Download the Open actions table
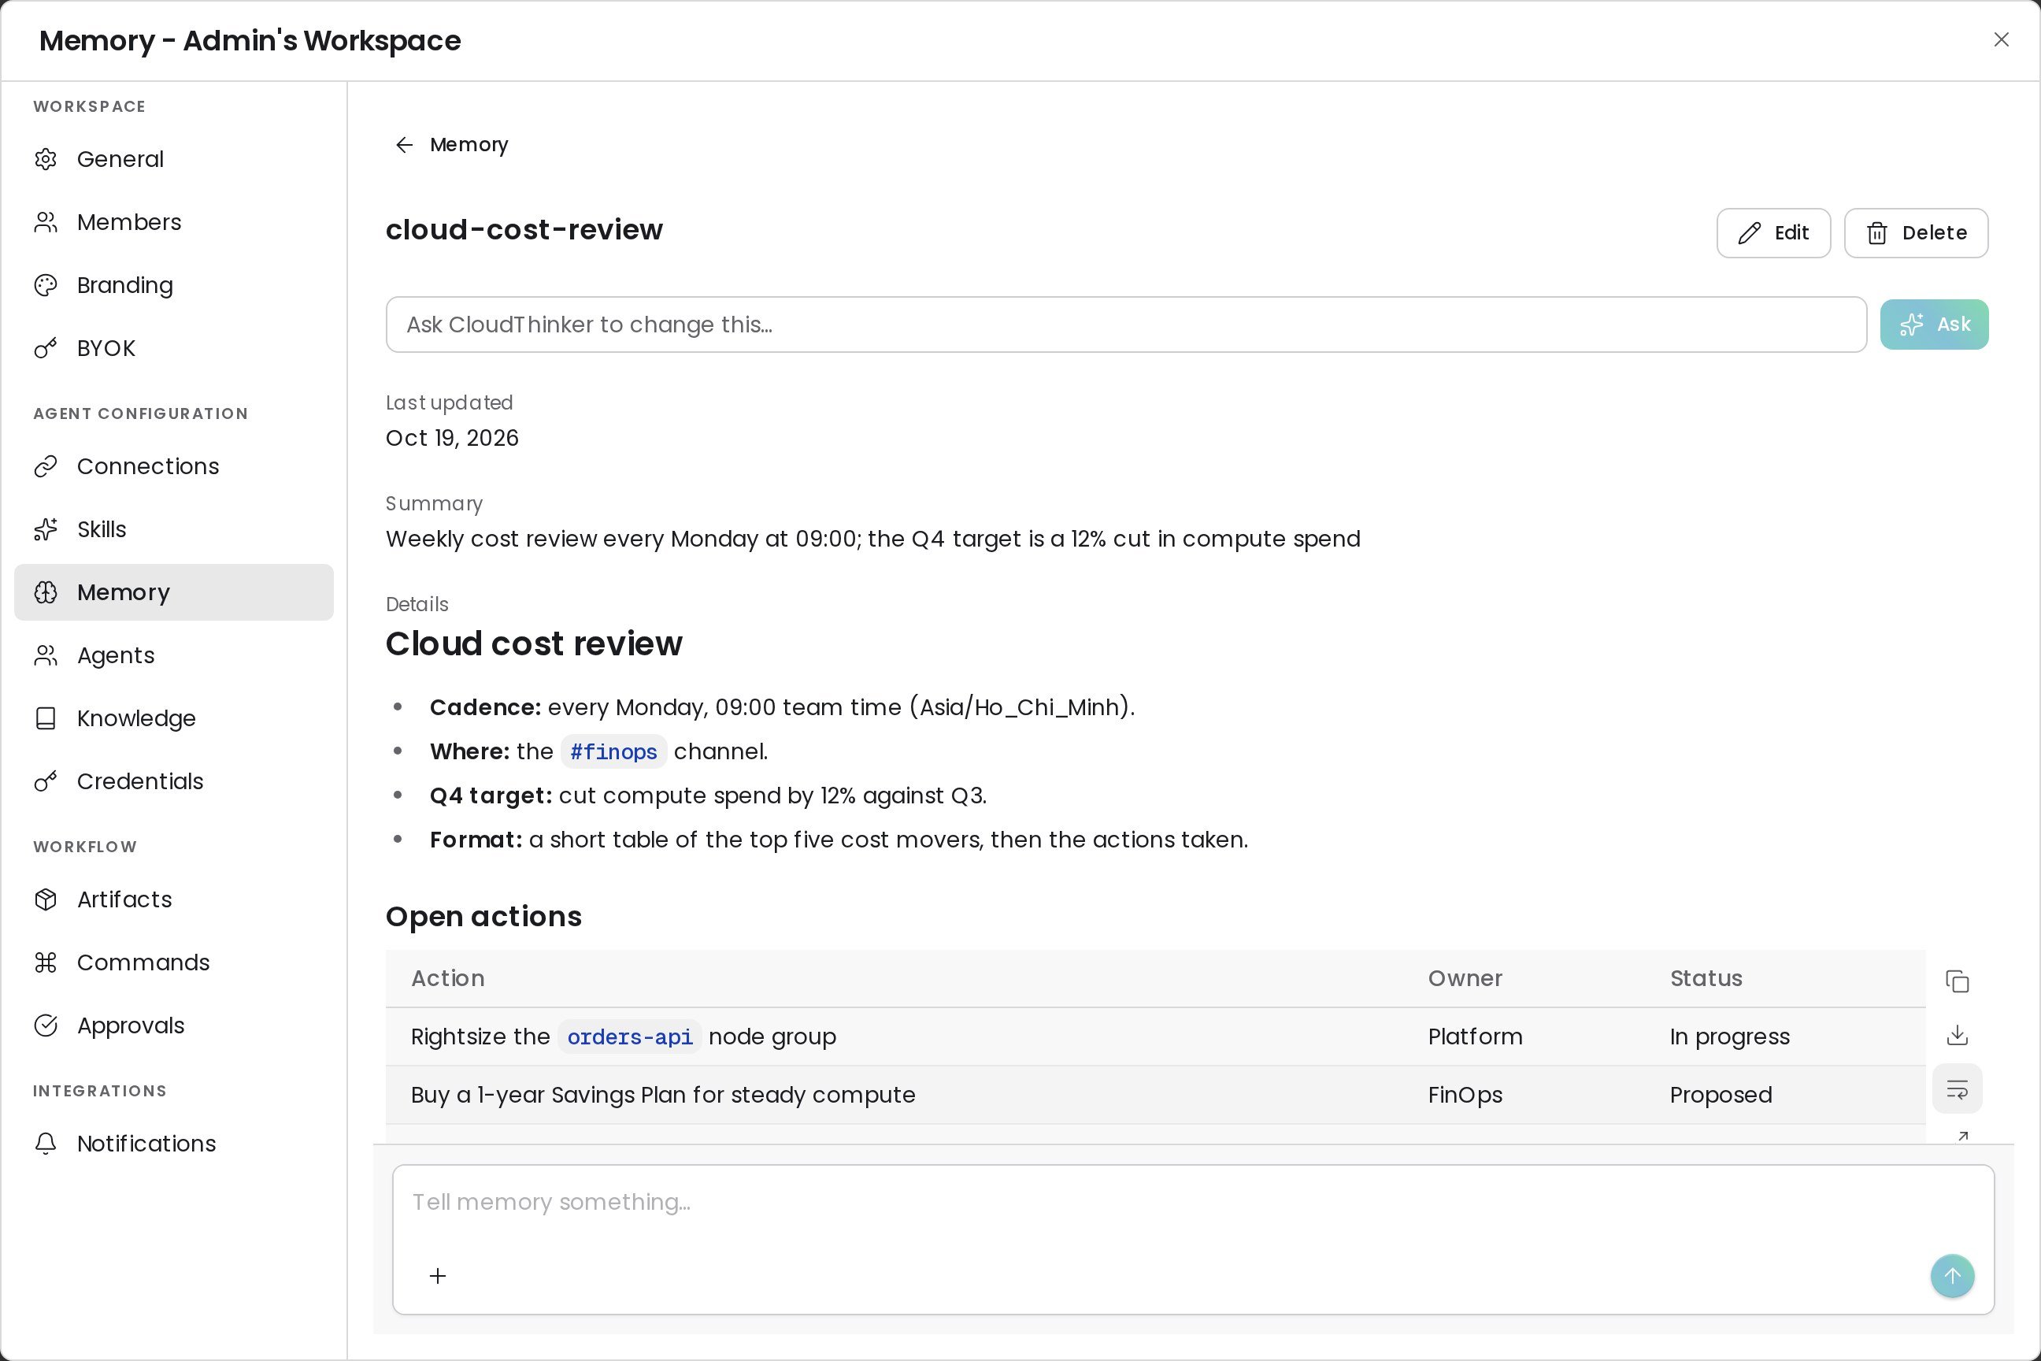This screenshot has width=2041, height=1361. pyautogui.click(x=1957, y=1036)
